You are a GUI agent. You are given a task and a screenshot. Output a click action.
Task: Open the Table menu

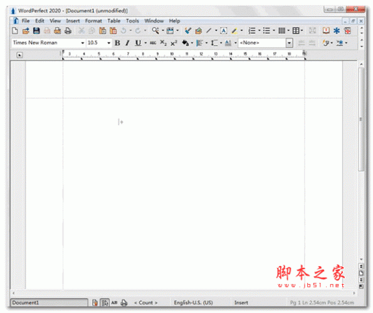click(113, 21)
